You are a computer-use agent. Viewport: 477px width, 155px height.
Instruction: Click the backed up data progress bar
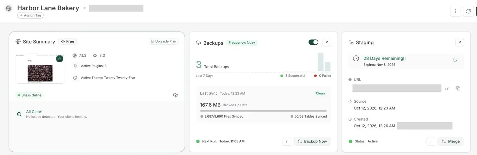click(x=263, y=111)
